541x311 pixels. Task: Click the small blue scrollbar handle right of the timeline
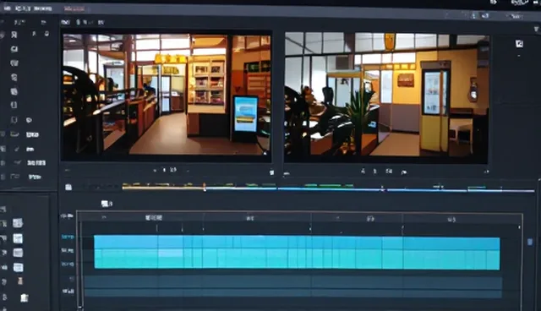[530, 242]
